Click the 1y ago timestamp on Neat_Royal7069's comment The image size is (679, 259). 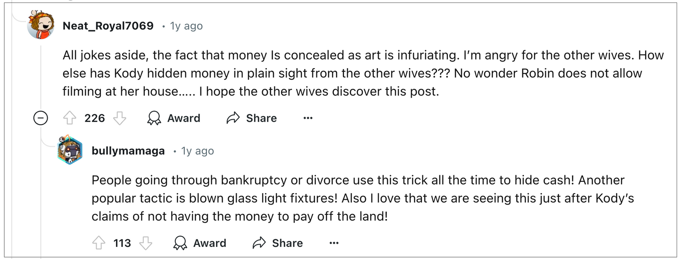(186, 26)
